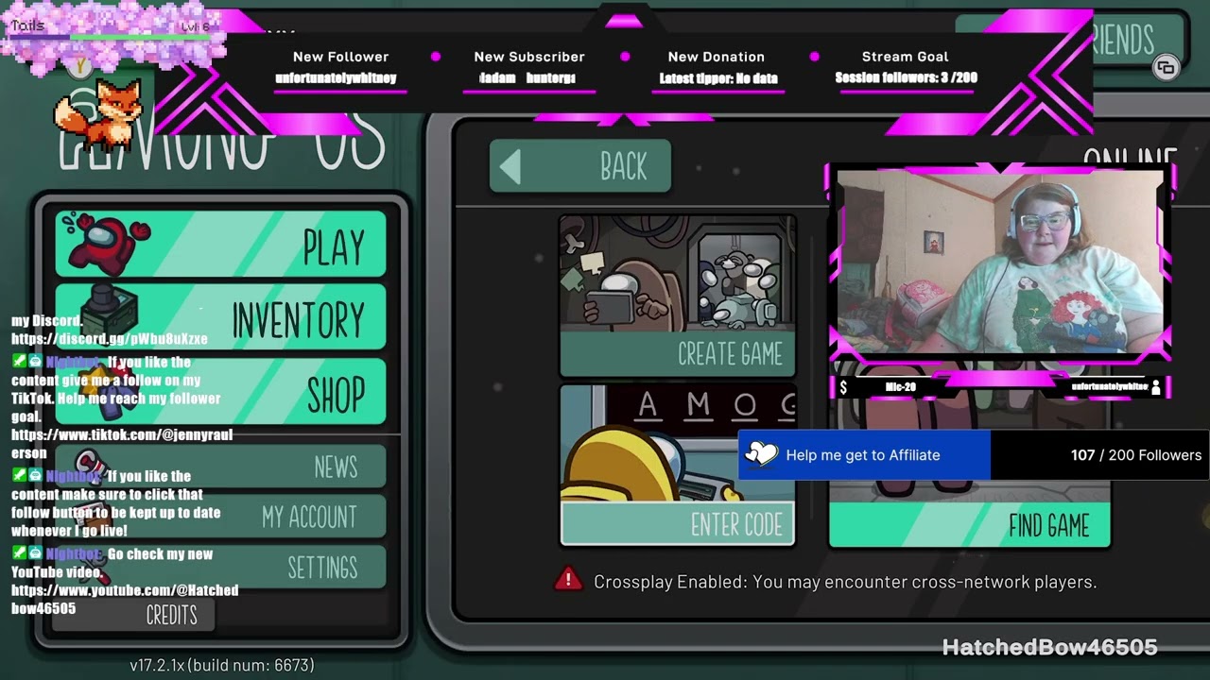Click "Session followers: 3 /200" text
The height and width of the screenshot is (680, 1210).
906,77
